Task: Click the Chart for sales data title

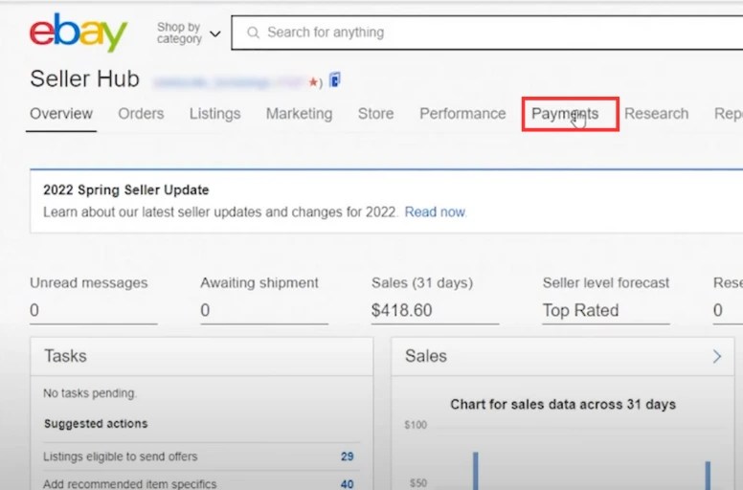Action: [x=563, y=404]
